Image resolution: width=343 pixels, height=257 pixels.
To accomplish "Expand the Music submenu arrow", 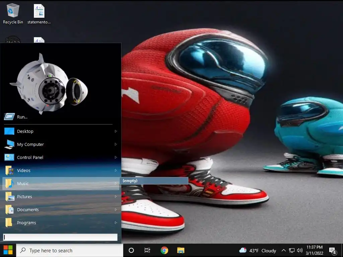I will point(116,183).
